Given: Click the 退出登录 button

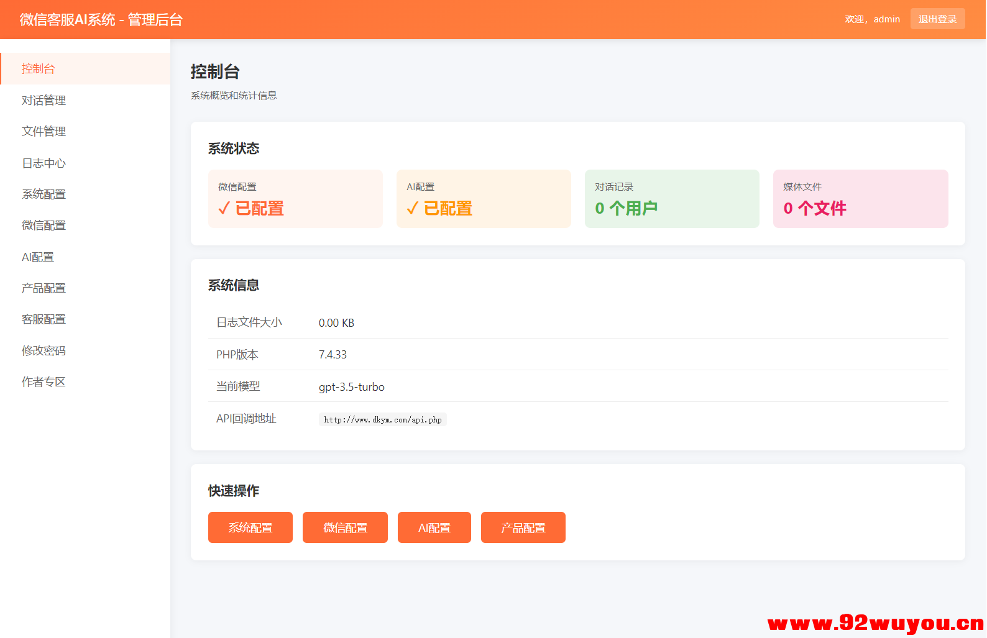Looking at the screenshot, I should 937,19.
